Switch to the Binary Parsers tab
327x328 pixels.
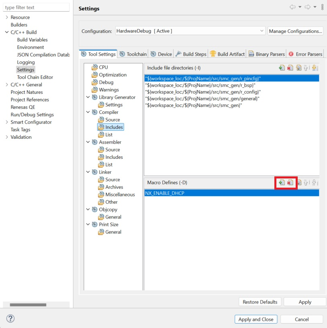(266, 54)
